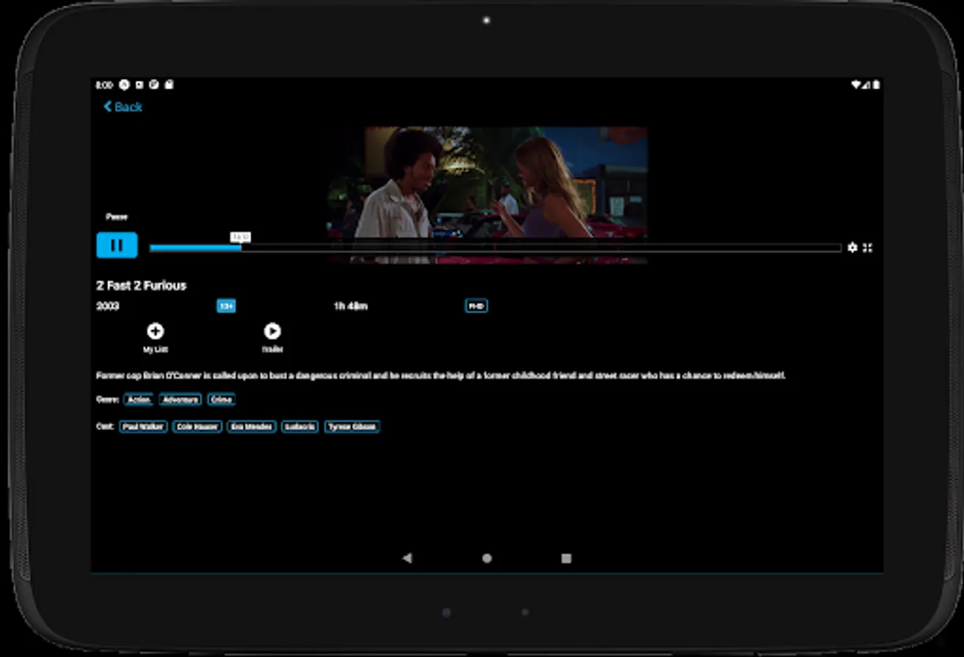Open the player settings gear
Image resolution: width=964 pixels, height=657 pixels.
tap(852, 248)
